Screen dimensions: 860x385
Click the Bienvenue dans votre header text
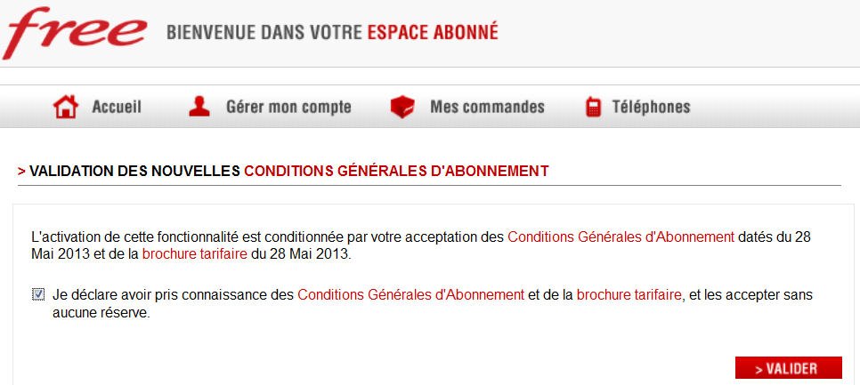pyautogui.click(x=264, y=33)
